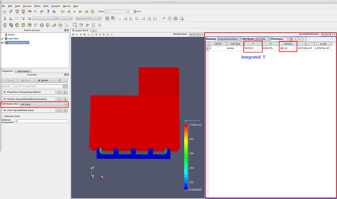The height and width of the screenshot is (199, 337).
Task: Toggle eye visibility for IntegrateVariables1
Action: [x=2, y=42]
